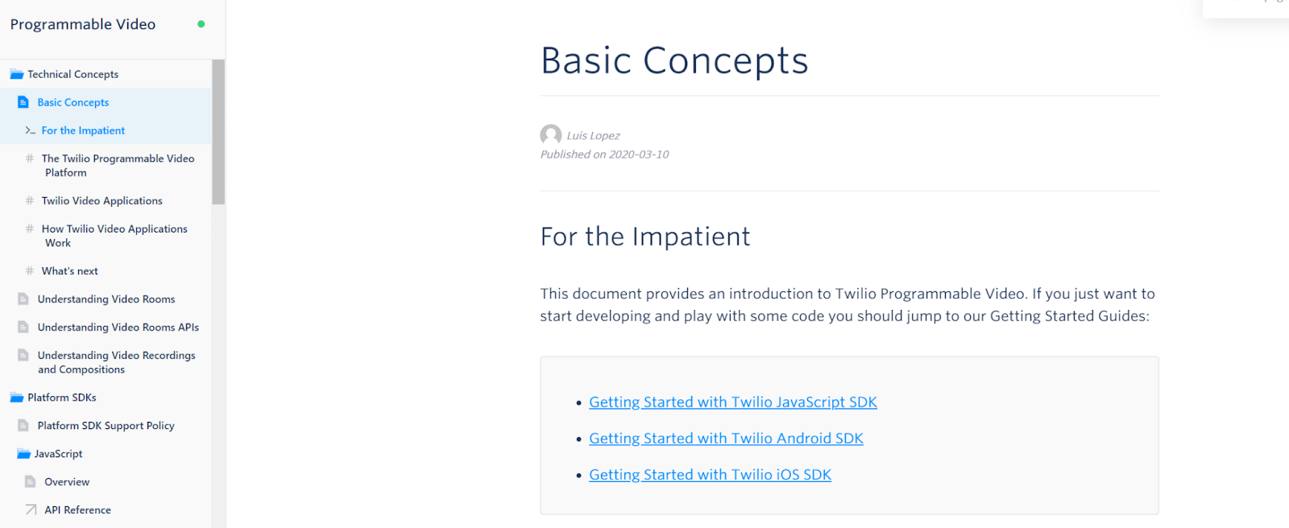Click the hash icon beside Twilio Video Applications
Image resolution: width=1289 pixels, height=528 pixels.
29,200
